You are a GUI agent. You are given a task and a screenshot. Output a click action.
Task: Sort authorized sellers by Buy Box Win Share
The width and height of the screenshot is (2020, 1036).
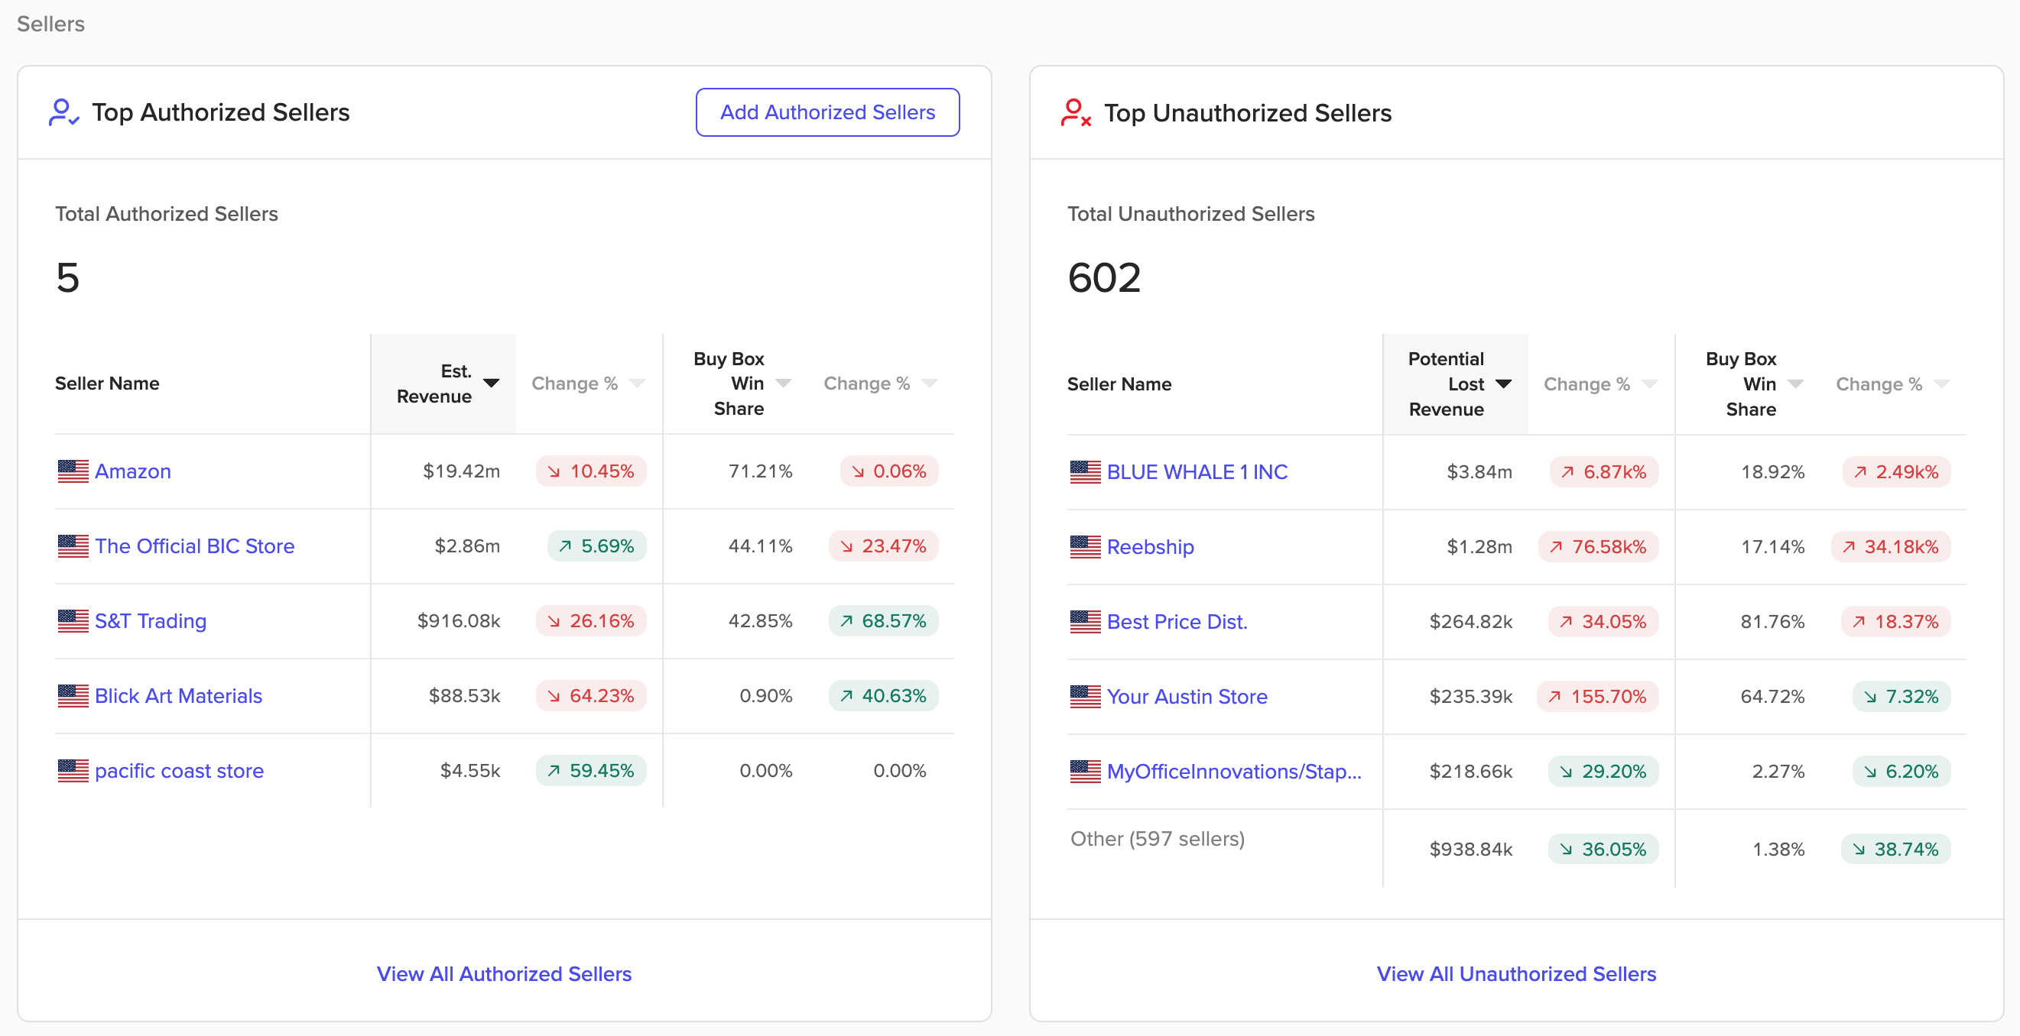[x=783, y=384]
